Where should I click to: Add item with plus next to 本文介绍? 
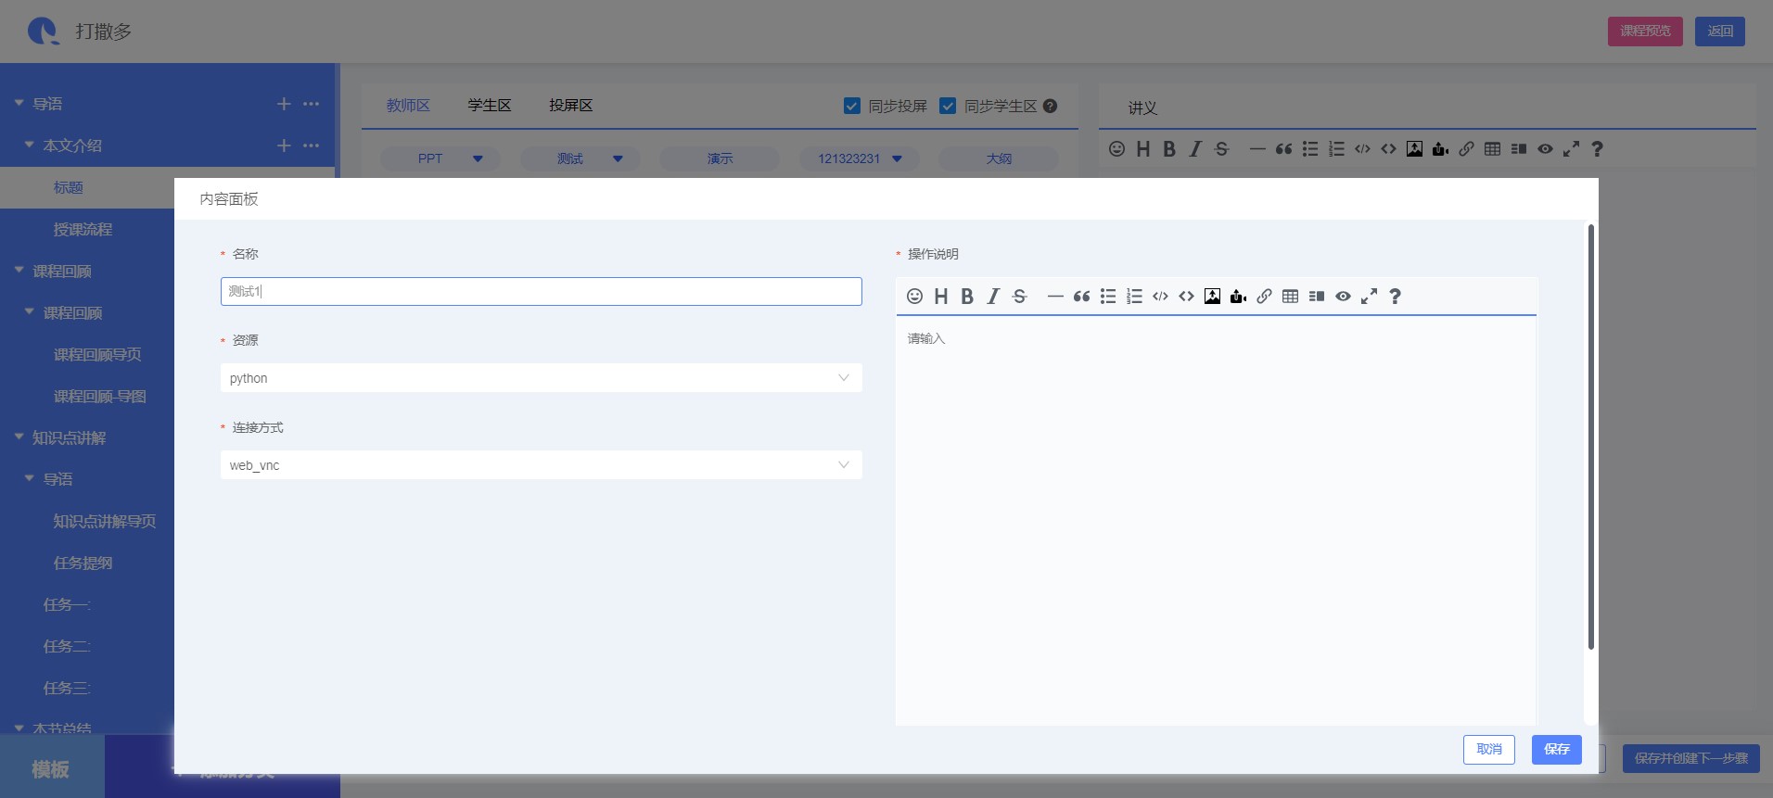click(284, 146)
